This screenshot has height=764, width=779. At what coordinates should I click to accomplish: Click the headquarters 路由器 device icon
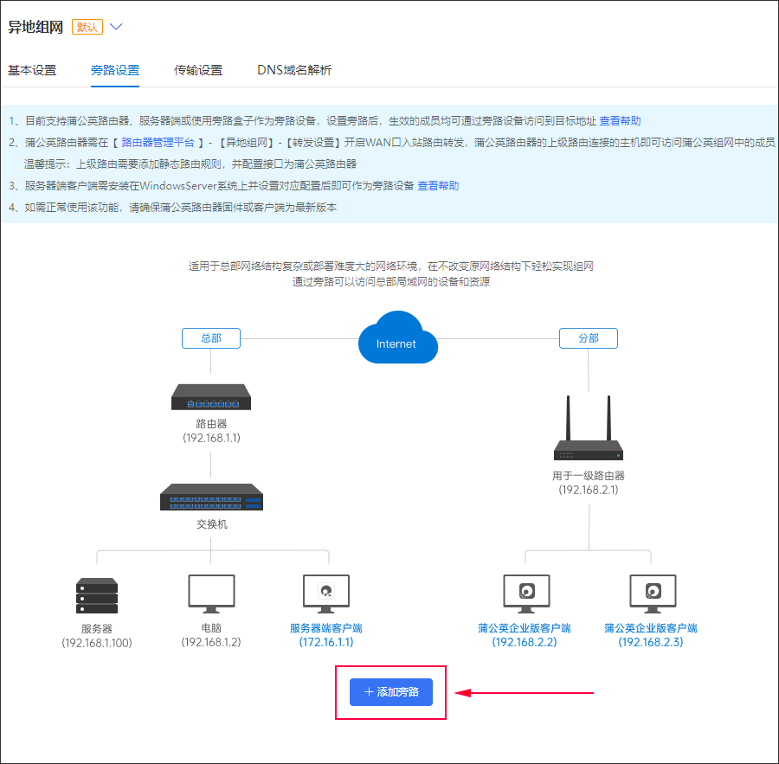[211, 397]
